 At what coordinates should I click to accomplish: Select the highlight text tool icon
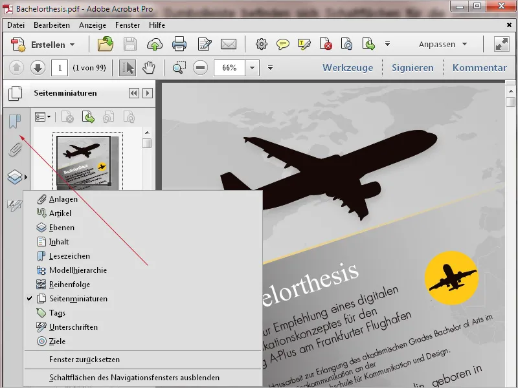click(x=304, y=44)
